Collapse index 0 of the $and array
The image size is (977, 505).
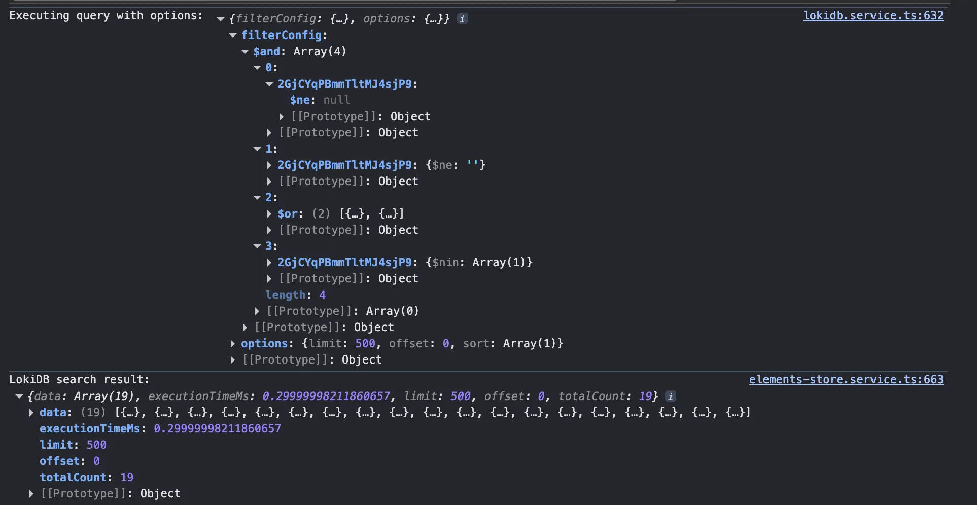tap(257, 68)
